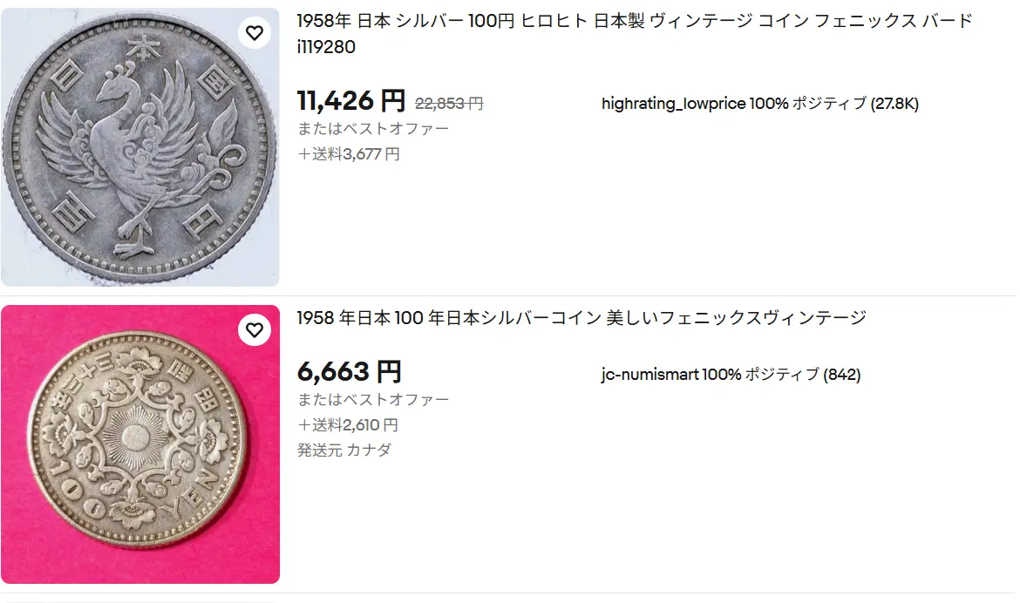Click the heart icon on the 1958 phoenix coin listing
Screen dimensions: 1020x603
(x=255, y=33)
